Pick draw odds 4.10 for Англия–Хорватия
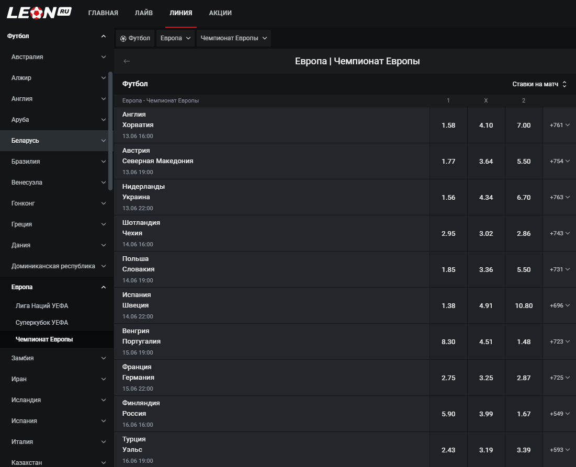576x467 pixels. (486, 125)
